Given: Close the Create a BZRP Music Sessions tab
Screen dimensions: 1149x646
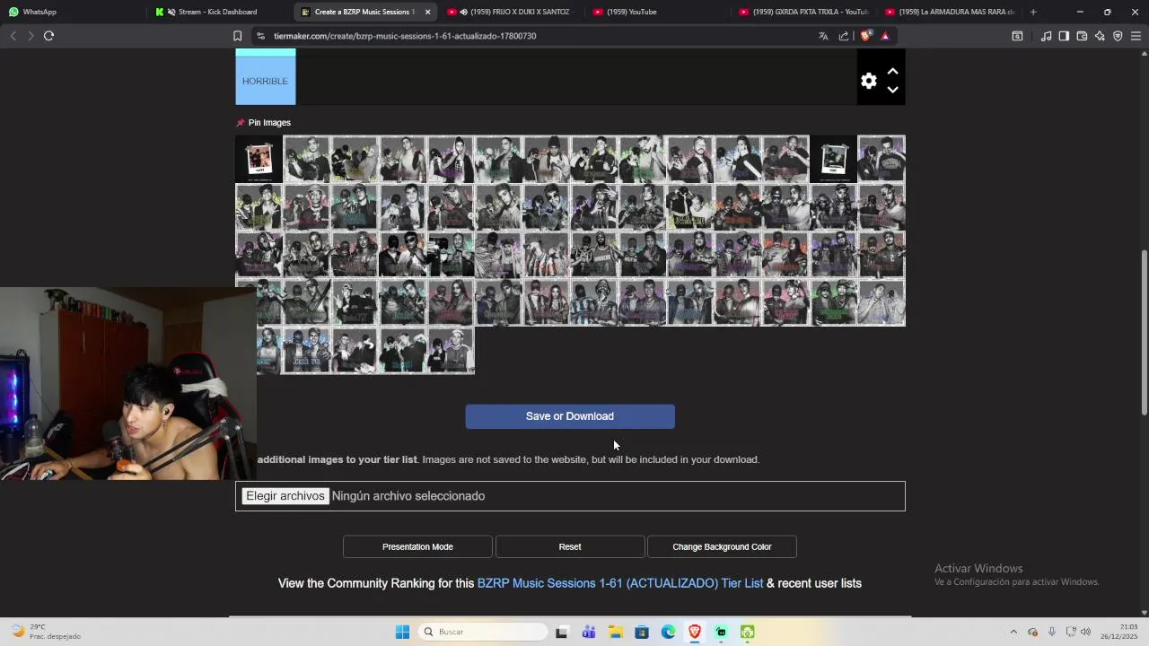Looking at the screenshot, I should tap(427, 12).
